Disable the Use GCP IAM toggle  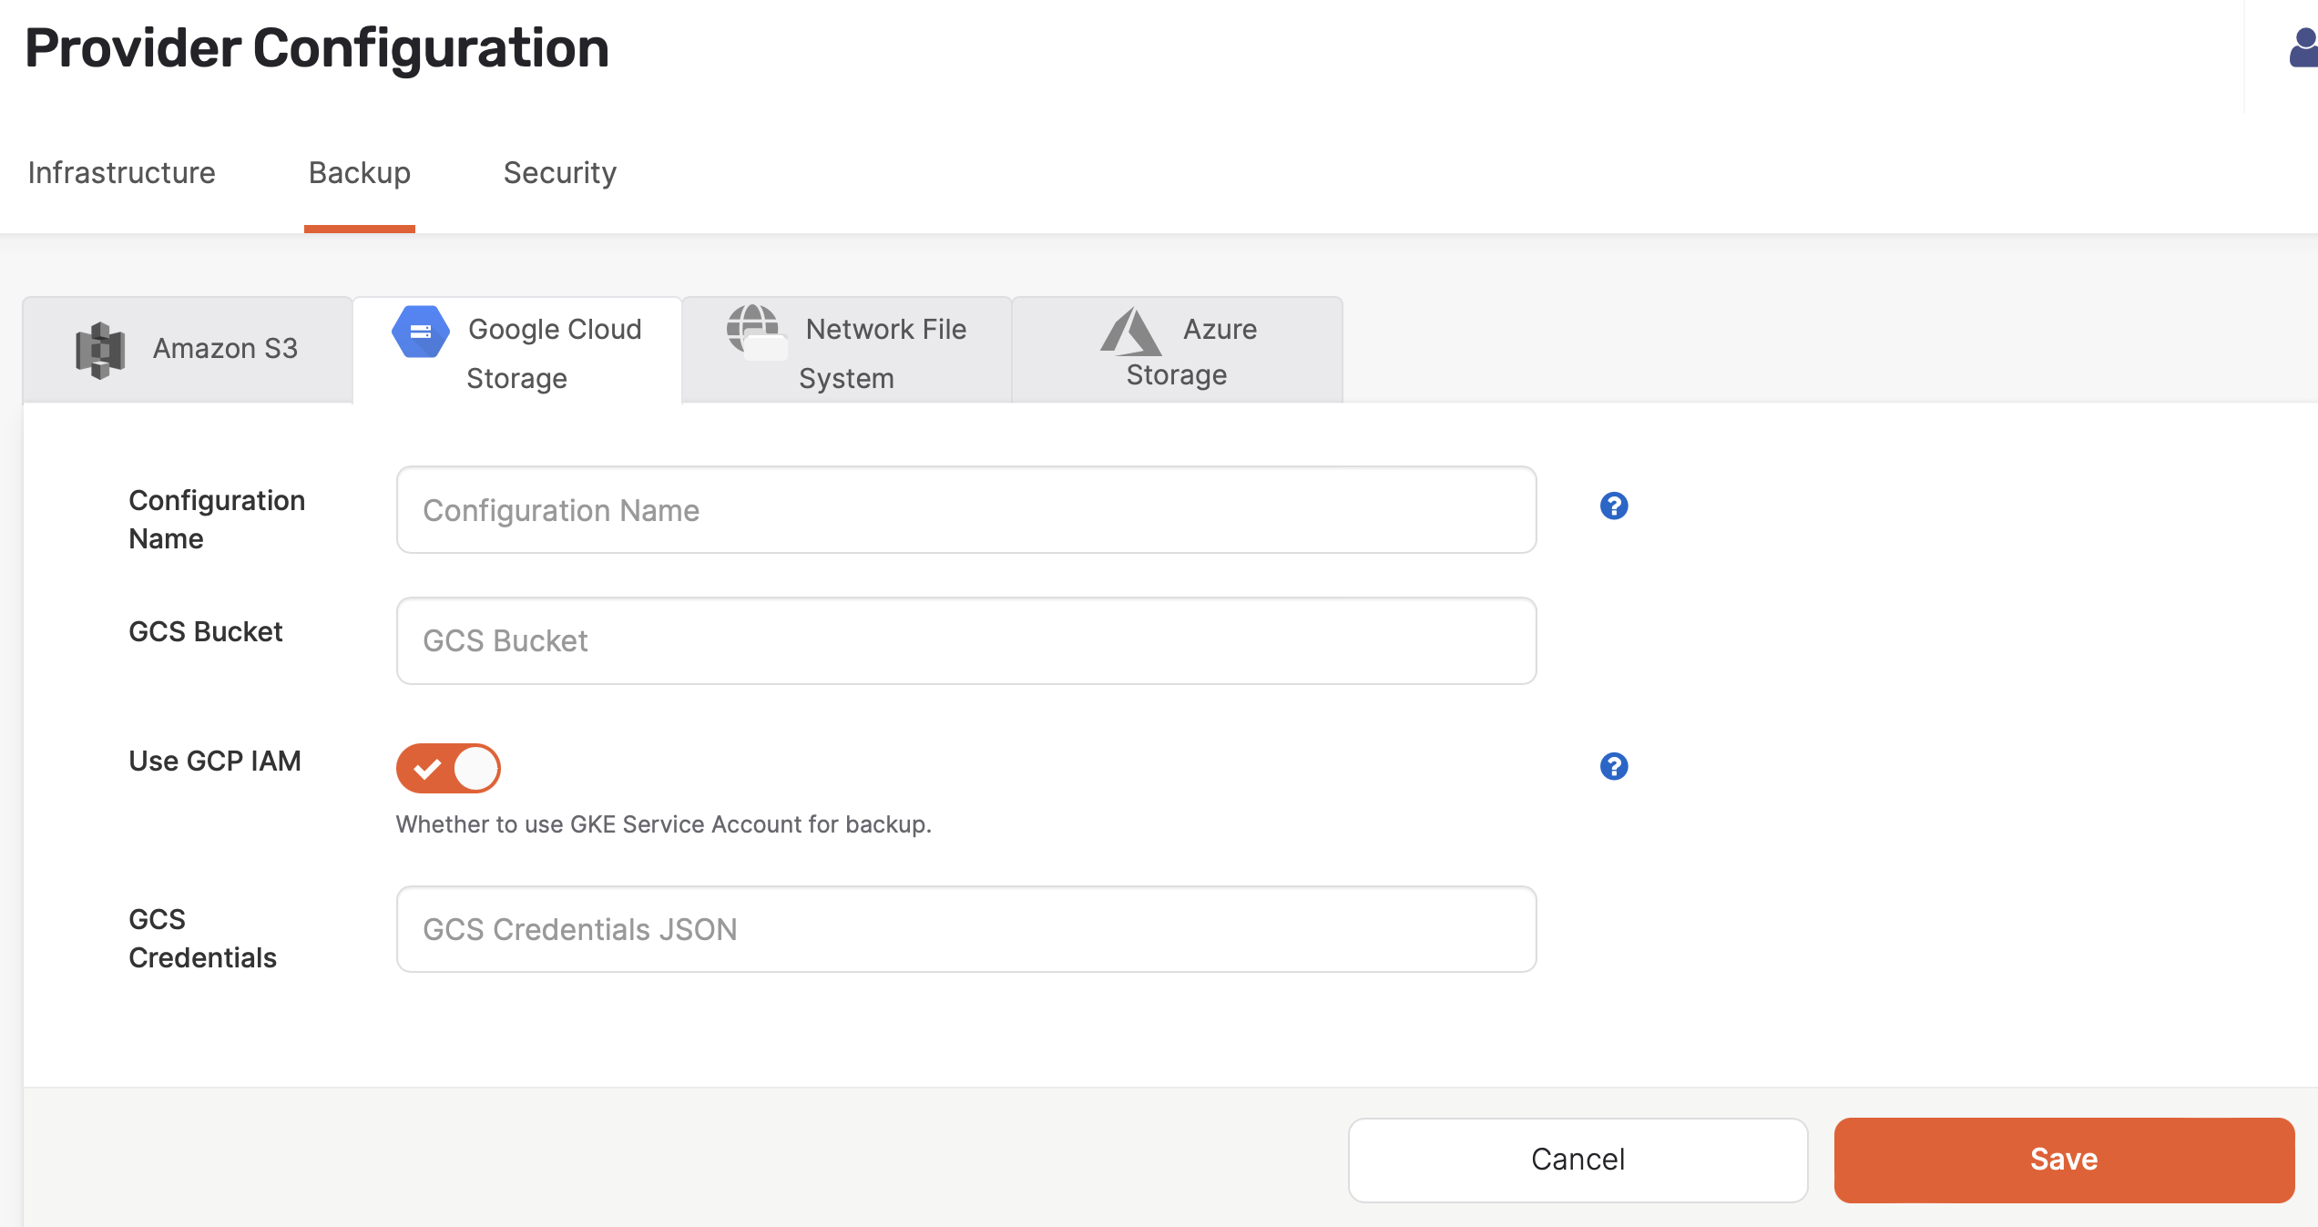point(447,767)
